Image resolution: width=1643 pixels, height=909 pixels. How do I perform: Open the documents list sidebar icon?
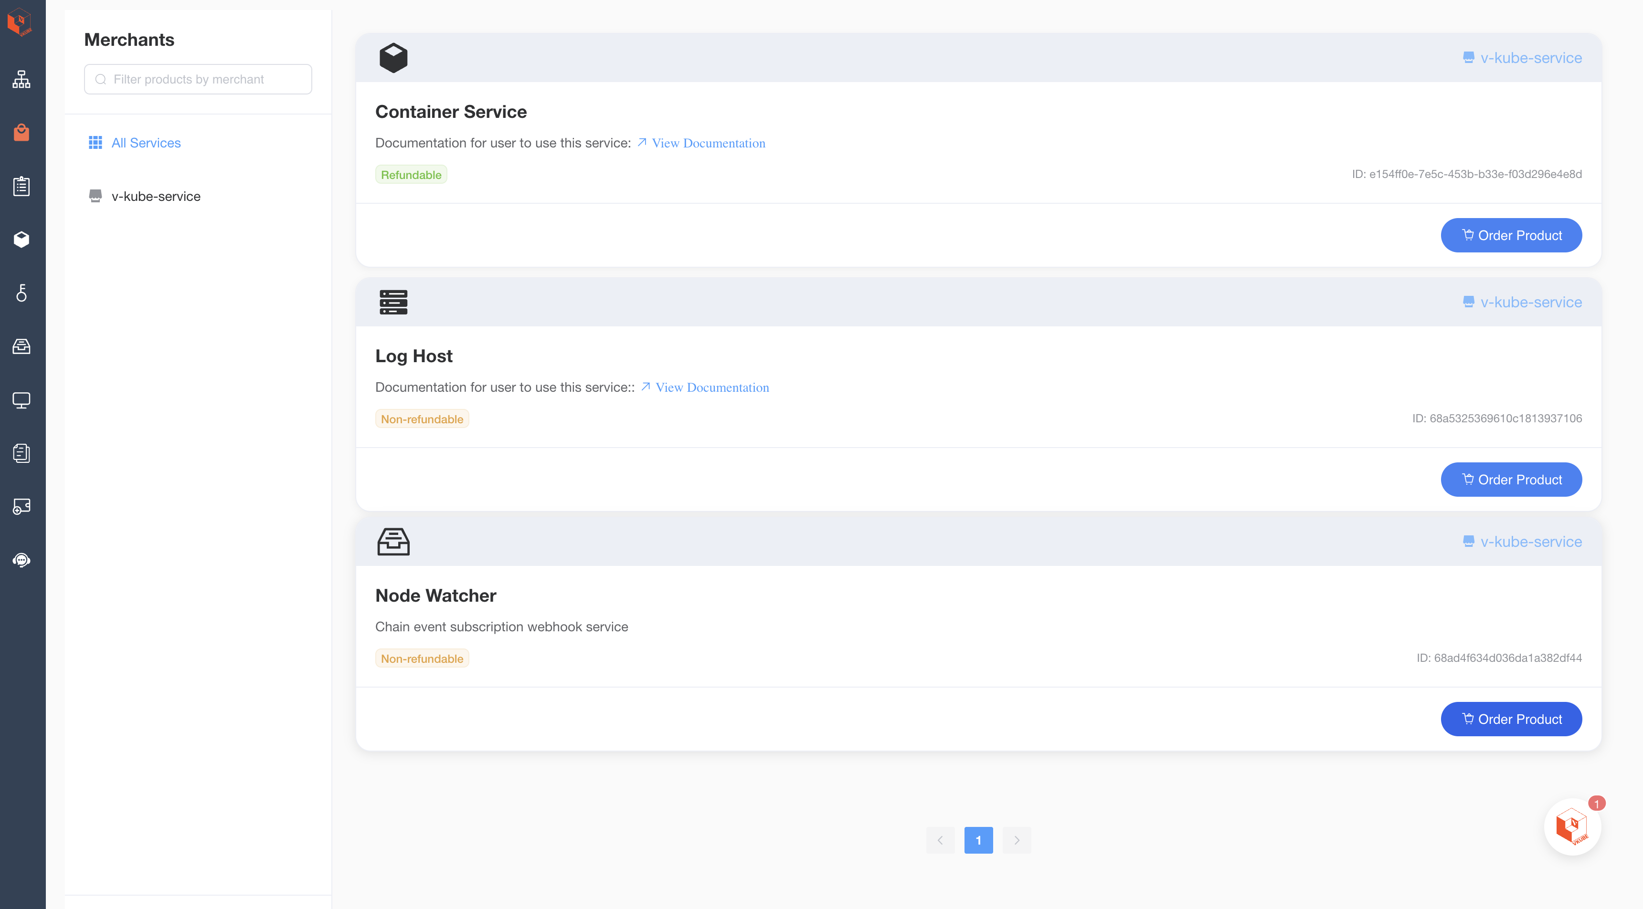pos(21,453)
